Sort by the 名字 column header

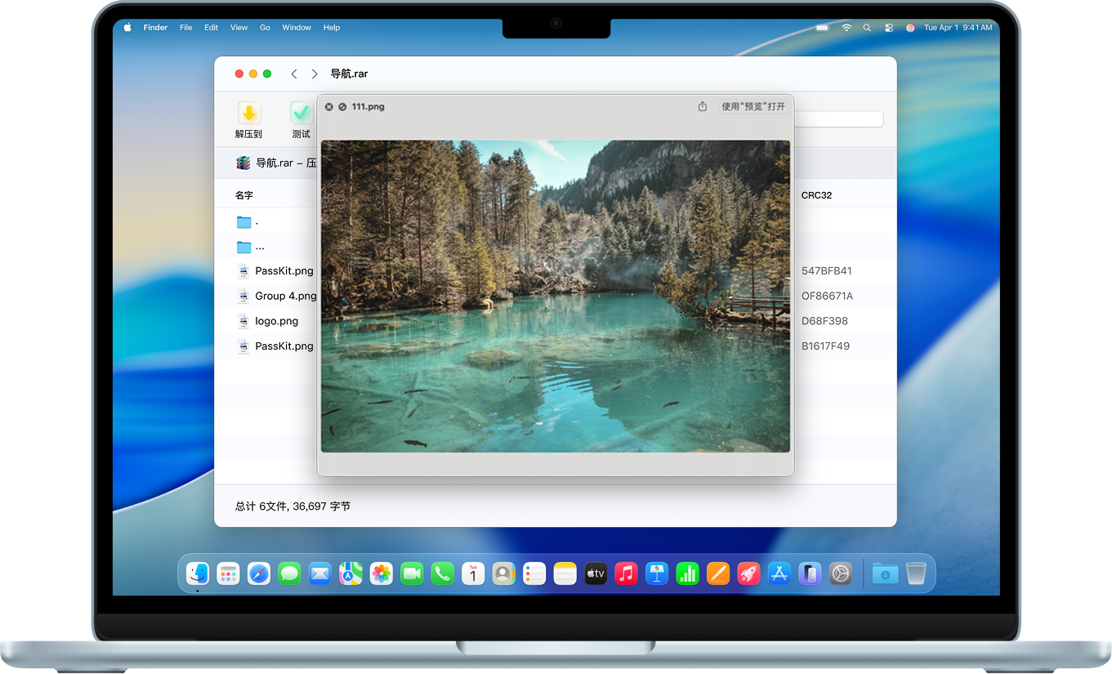point(244,195)
